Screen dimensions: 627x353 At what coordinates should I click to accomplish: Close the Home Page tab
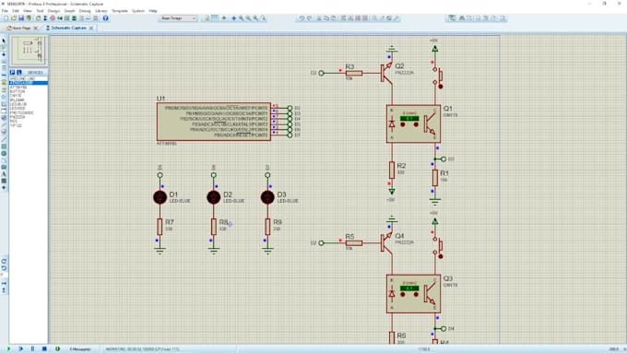coord(36,28)
